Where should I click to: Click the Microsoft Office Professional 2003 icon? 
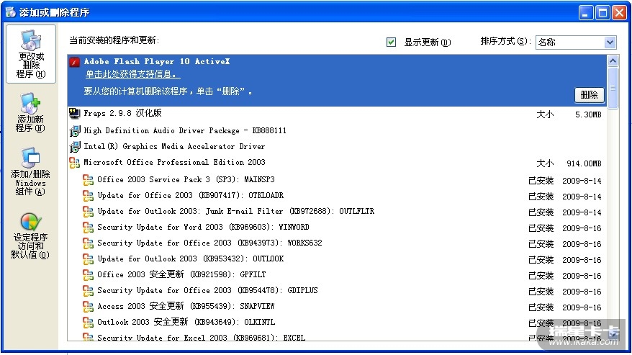(x=74, y=163)
